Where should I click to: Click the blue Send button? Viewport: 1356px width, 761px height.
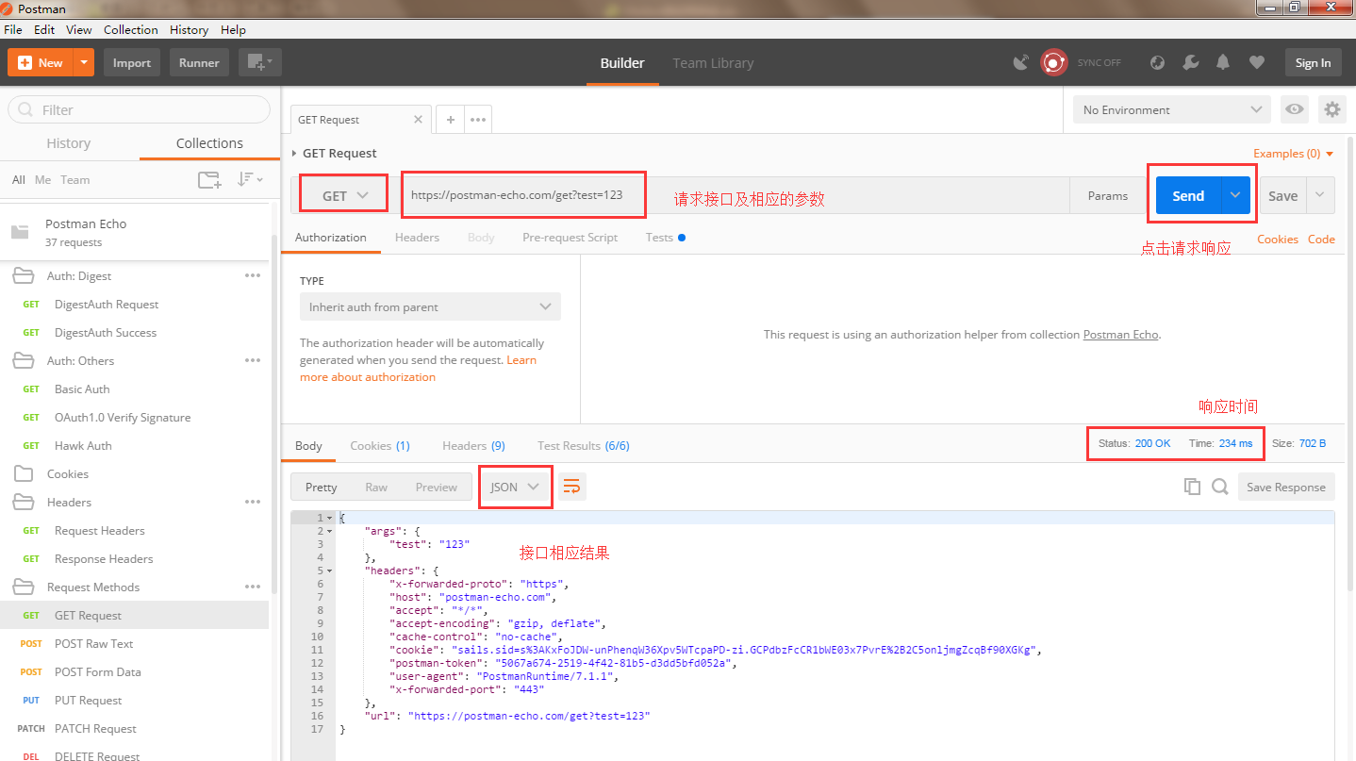pos(1187,195)
